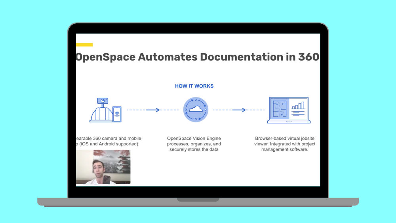Click the mobile phone app icon
The width and height of the screenshot is (396, 223).
(117, 114)
